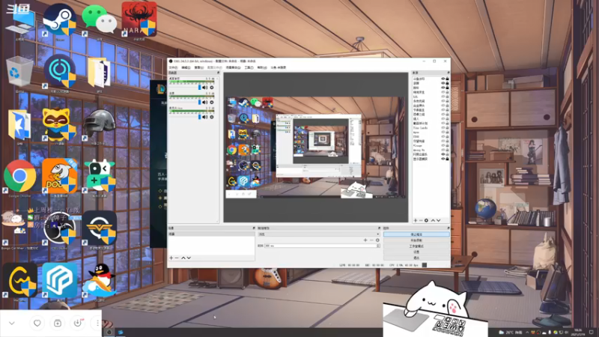Add a new source with plus icon

point(416,220)
